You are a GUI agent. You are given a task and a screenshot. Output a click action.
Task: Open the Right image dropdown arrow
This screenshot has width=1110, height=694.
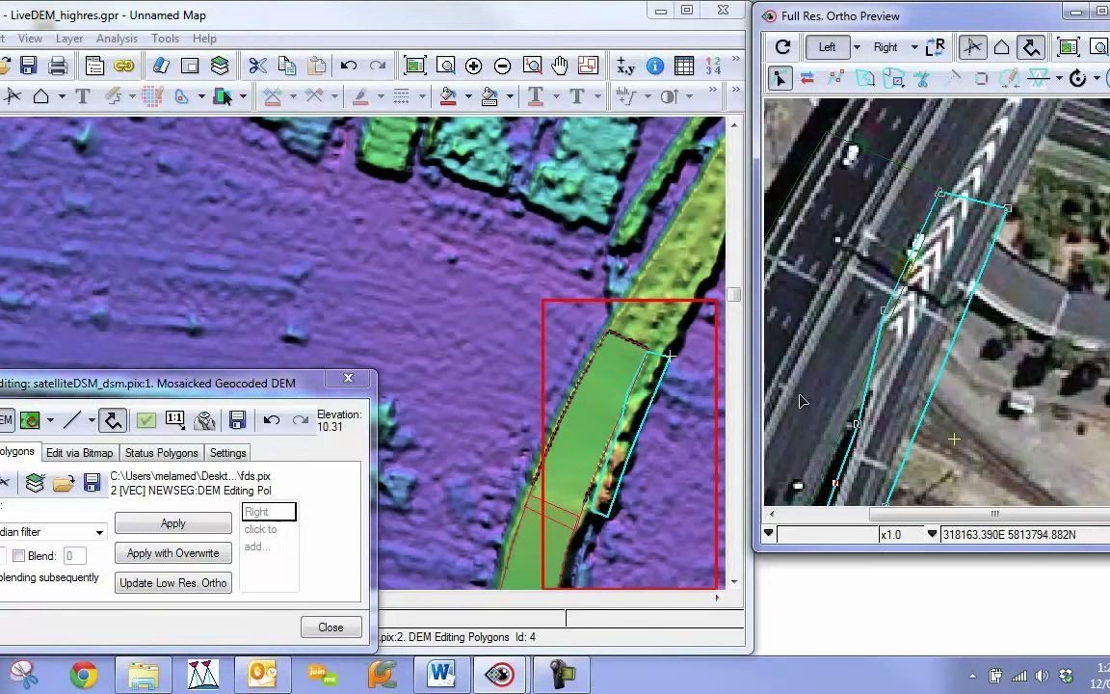pyautogui.click(x=913, y=47)
